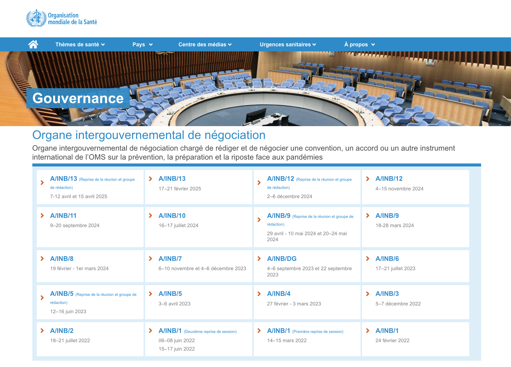Expand the À propos chevron
This screenshot has height=367, width=511.
coord(373,45)
